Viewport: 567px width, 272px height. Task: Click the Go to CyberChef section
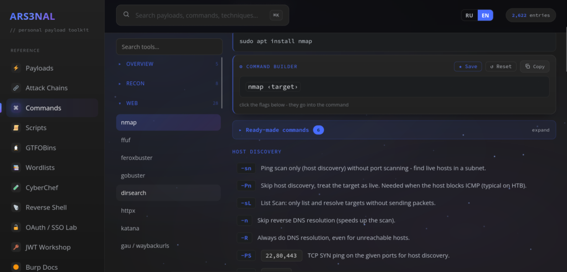(x=52, y=187)
